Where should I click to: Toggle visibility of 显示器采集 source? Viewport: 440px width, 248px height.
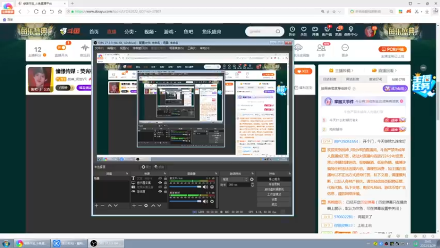click(160, 183)
